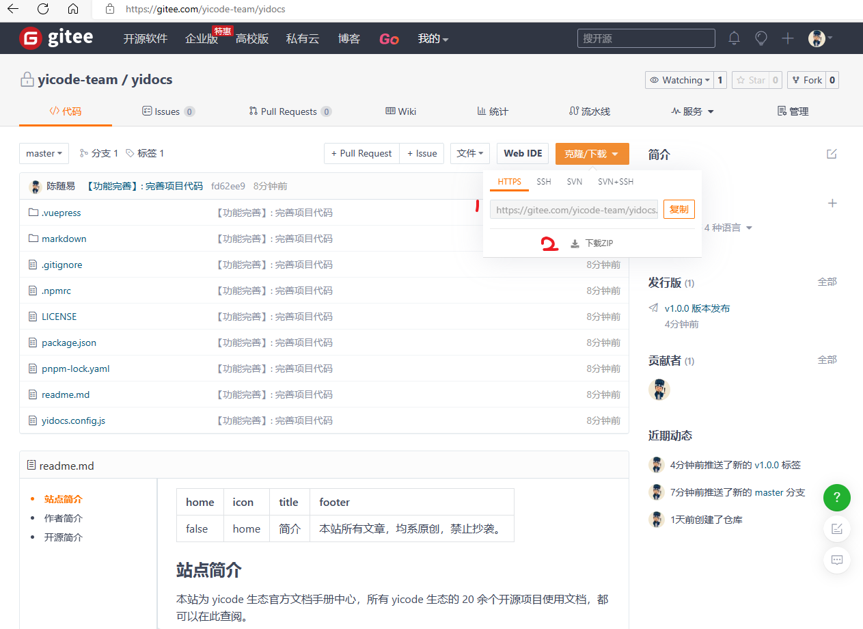Open the 流水线 tab

pyautogui.click(x=590, y=111)
